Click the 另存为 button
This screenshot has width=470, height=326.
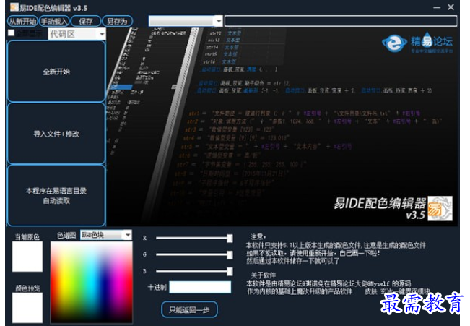click(x=117, y=21)
